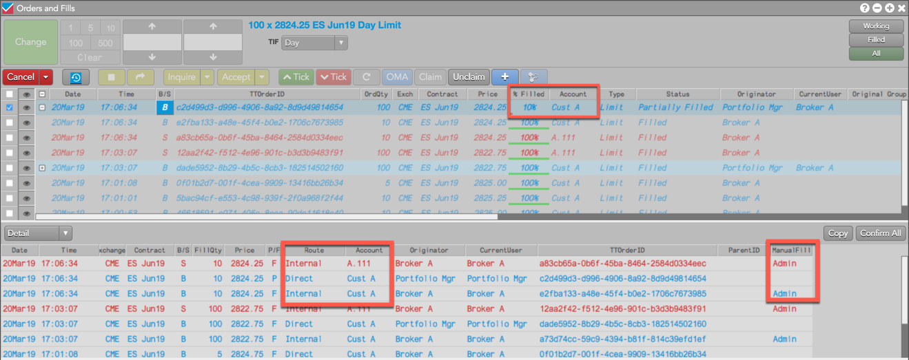909x360 pixels.
Task: Check the 0f01b2d7 order row checkbox
Action: click(9, 183)
